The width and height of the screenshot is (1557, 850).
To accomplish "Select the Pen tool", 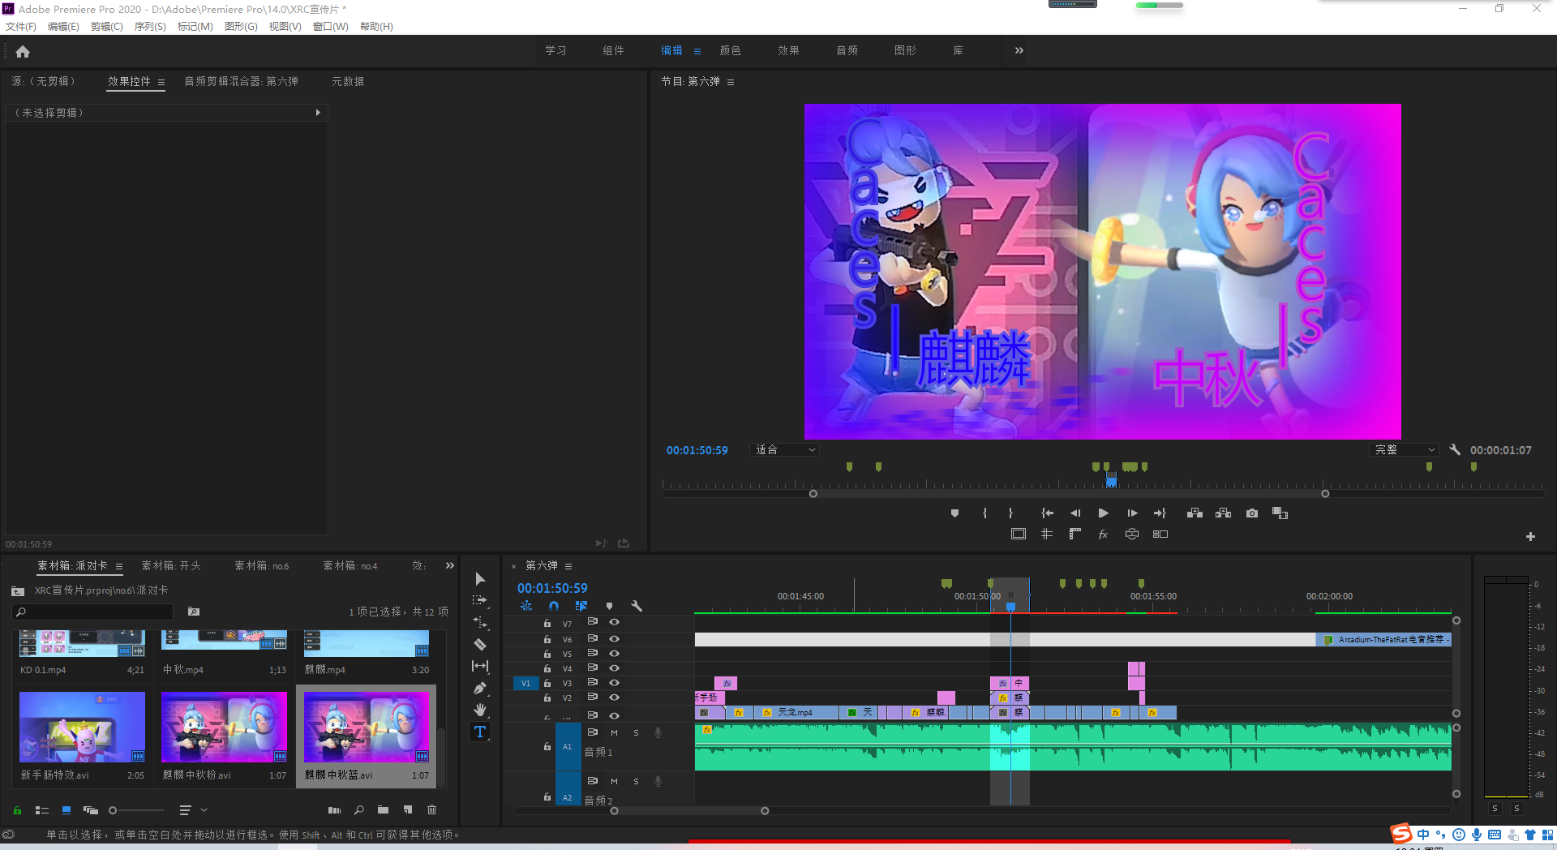I will pyautogui.click(x=480, y=688).
